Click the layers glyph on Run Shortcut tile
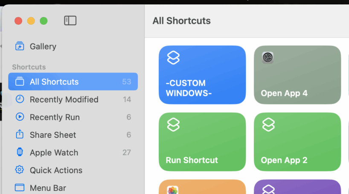 (x=173, y=125)
